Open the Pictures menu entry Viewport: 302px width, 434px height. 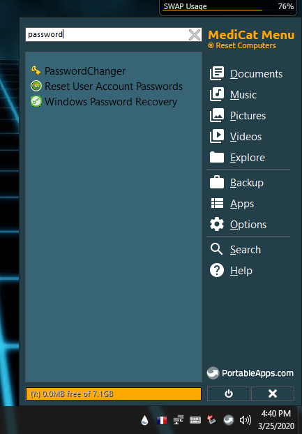coord(248,116)
